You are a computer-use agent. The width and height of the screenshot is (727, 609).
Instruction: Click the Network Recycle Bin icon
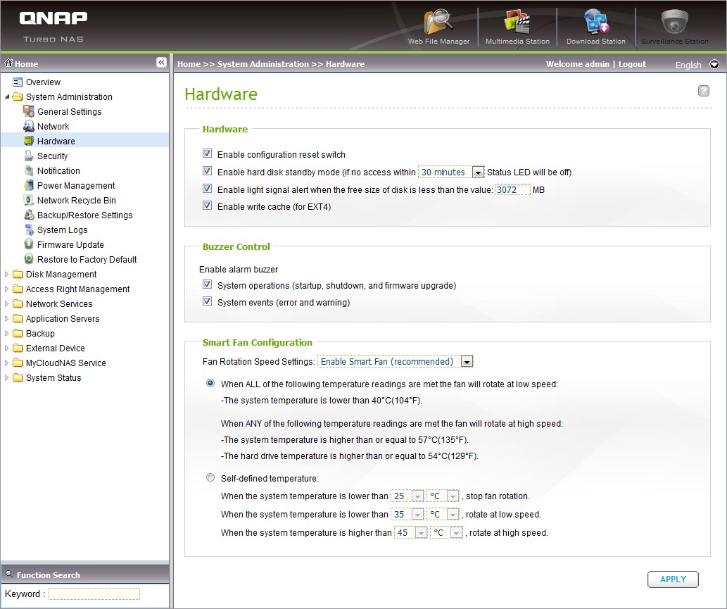coord(29,200)
